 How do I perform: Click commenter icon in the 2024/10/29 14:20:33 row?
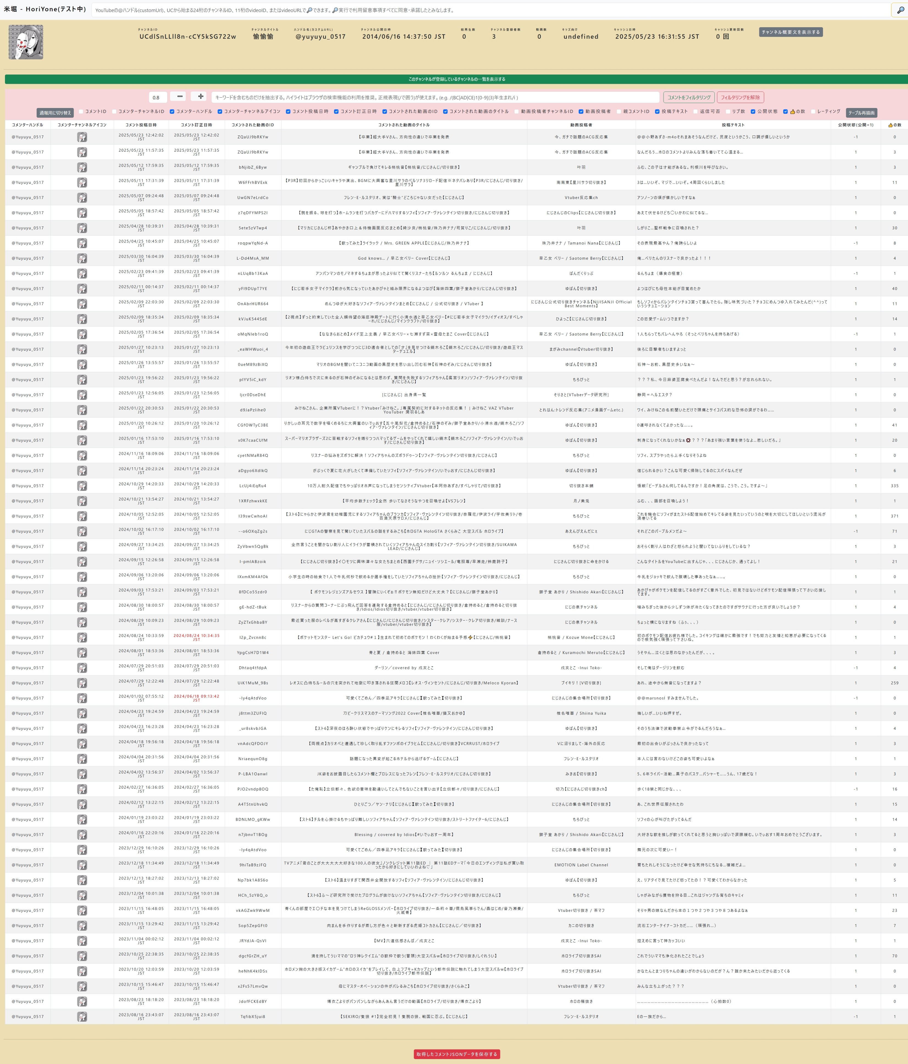click(82, 486)
